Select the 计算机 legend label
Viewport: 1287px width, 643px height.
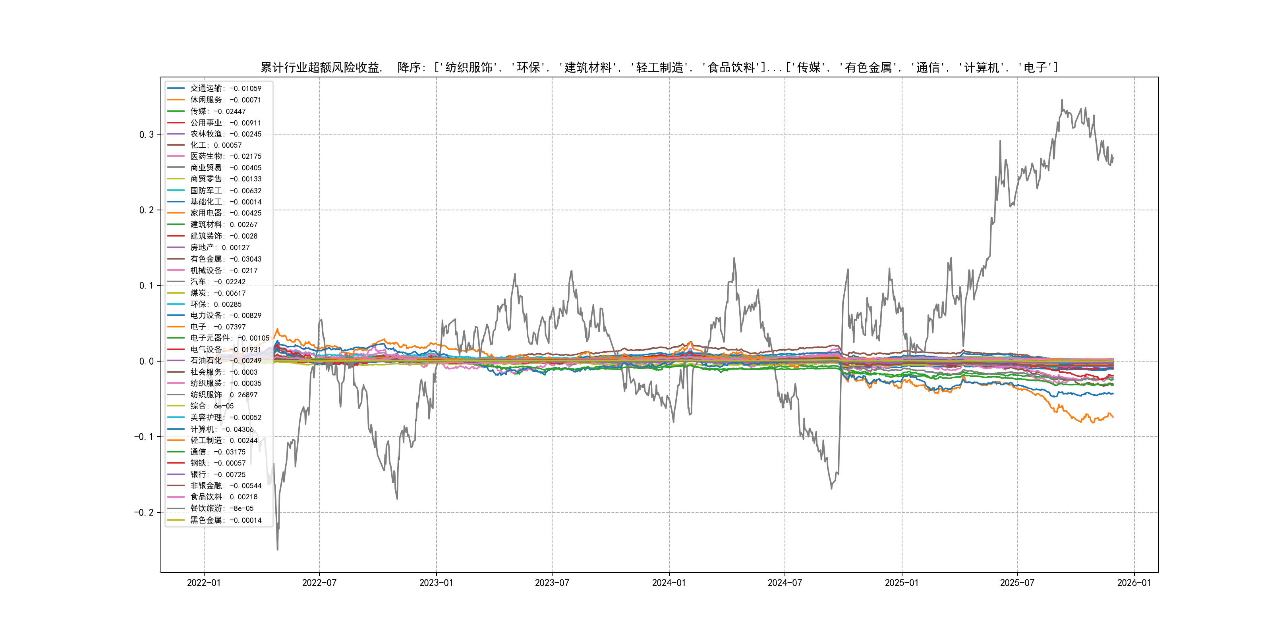(221, 429)
